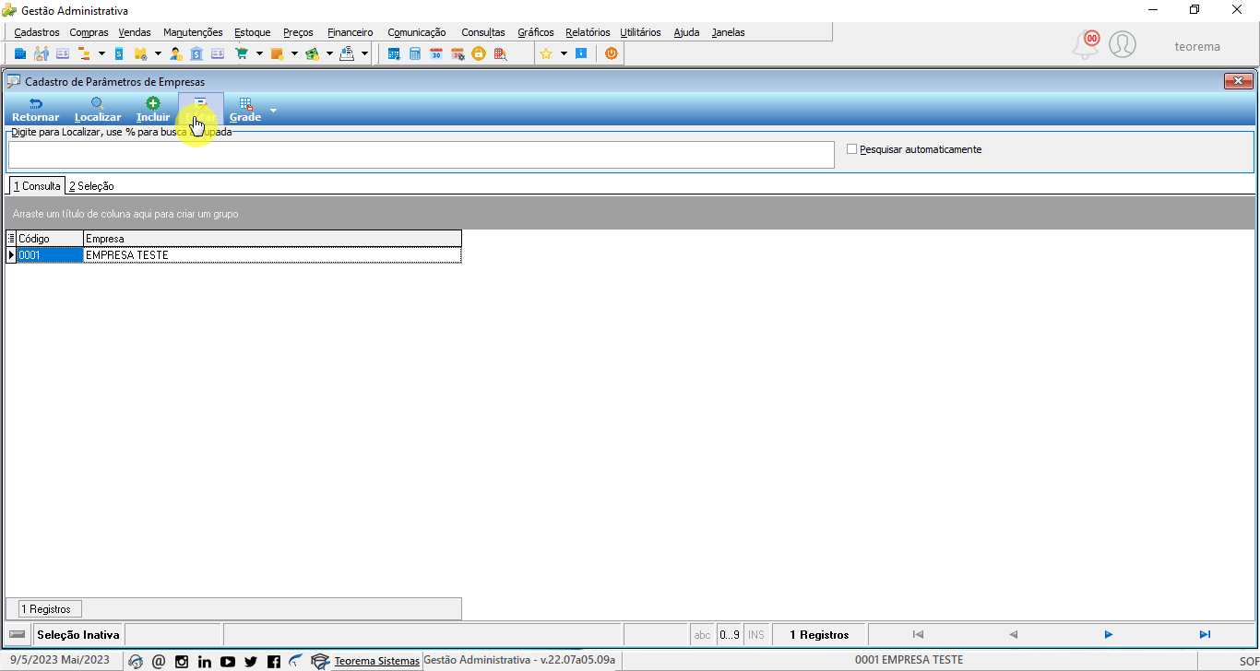Click the orange hierarchy tree toolbar icon
The width and height of the screenshot is (1260, 671).
pyautogui.click(x=84, y=53)
